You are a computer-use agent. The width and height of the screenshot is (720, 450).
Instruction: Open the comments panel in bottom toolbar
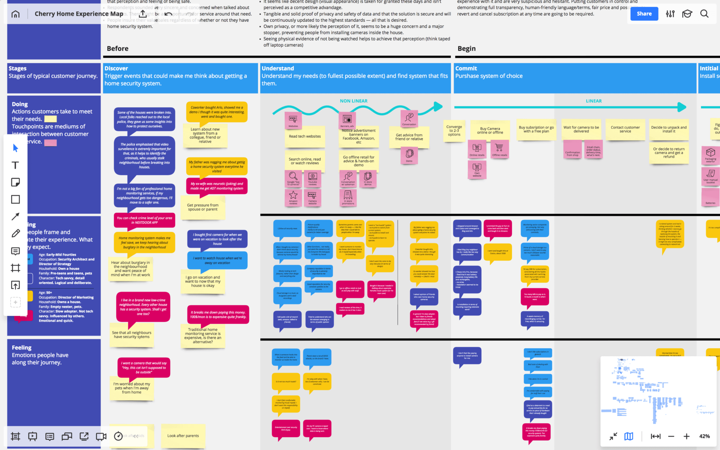click(x=50, y=436)
